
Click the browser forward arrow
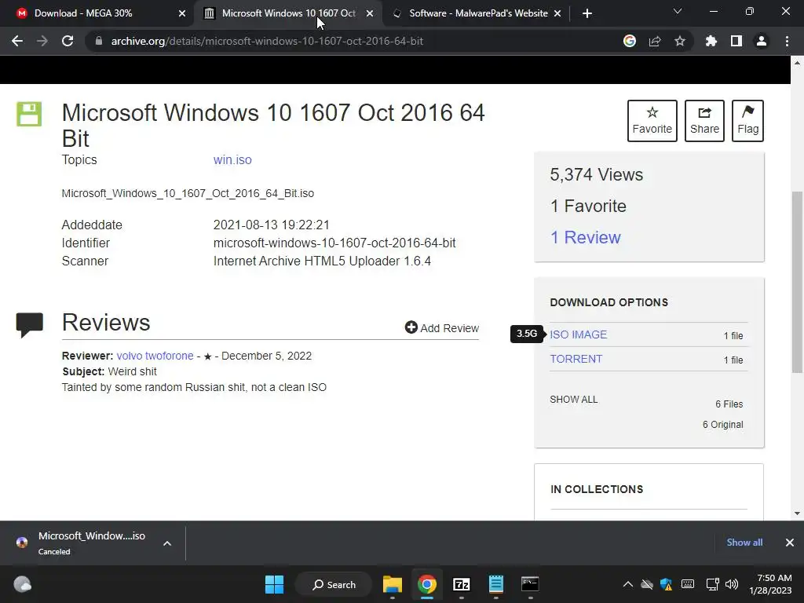(42, 41)
